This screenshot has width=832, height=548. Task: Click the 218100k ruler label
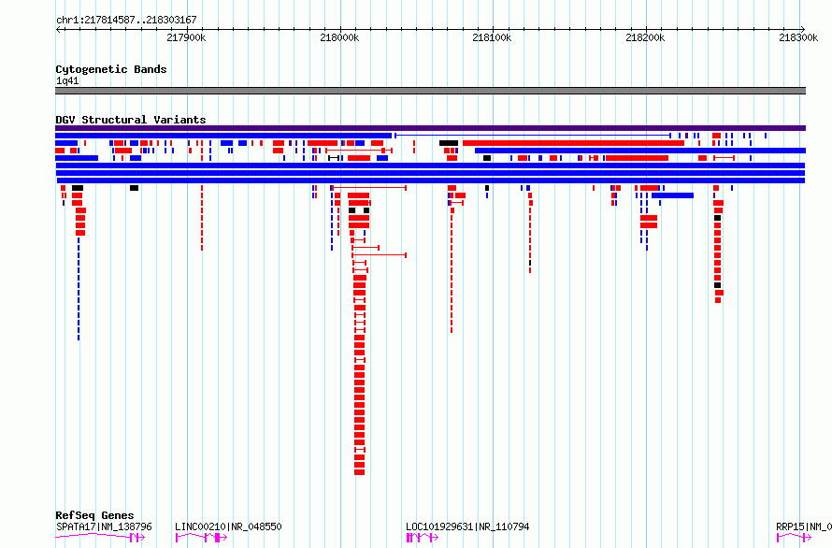[492, 37]
